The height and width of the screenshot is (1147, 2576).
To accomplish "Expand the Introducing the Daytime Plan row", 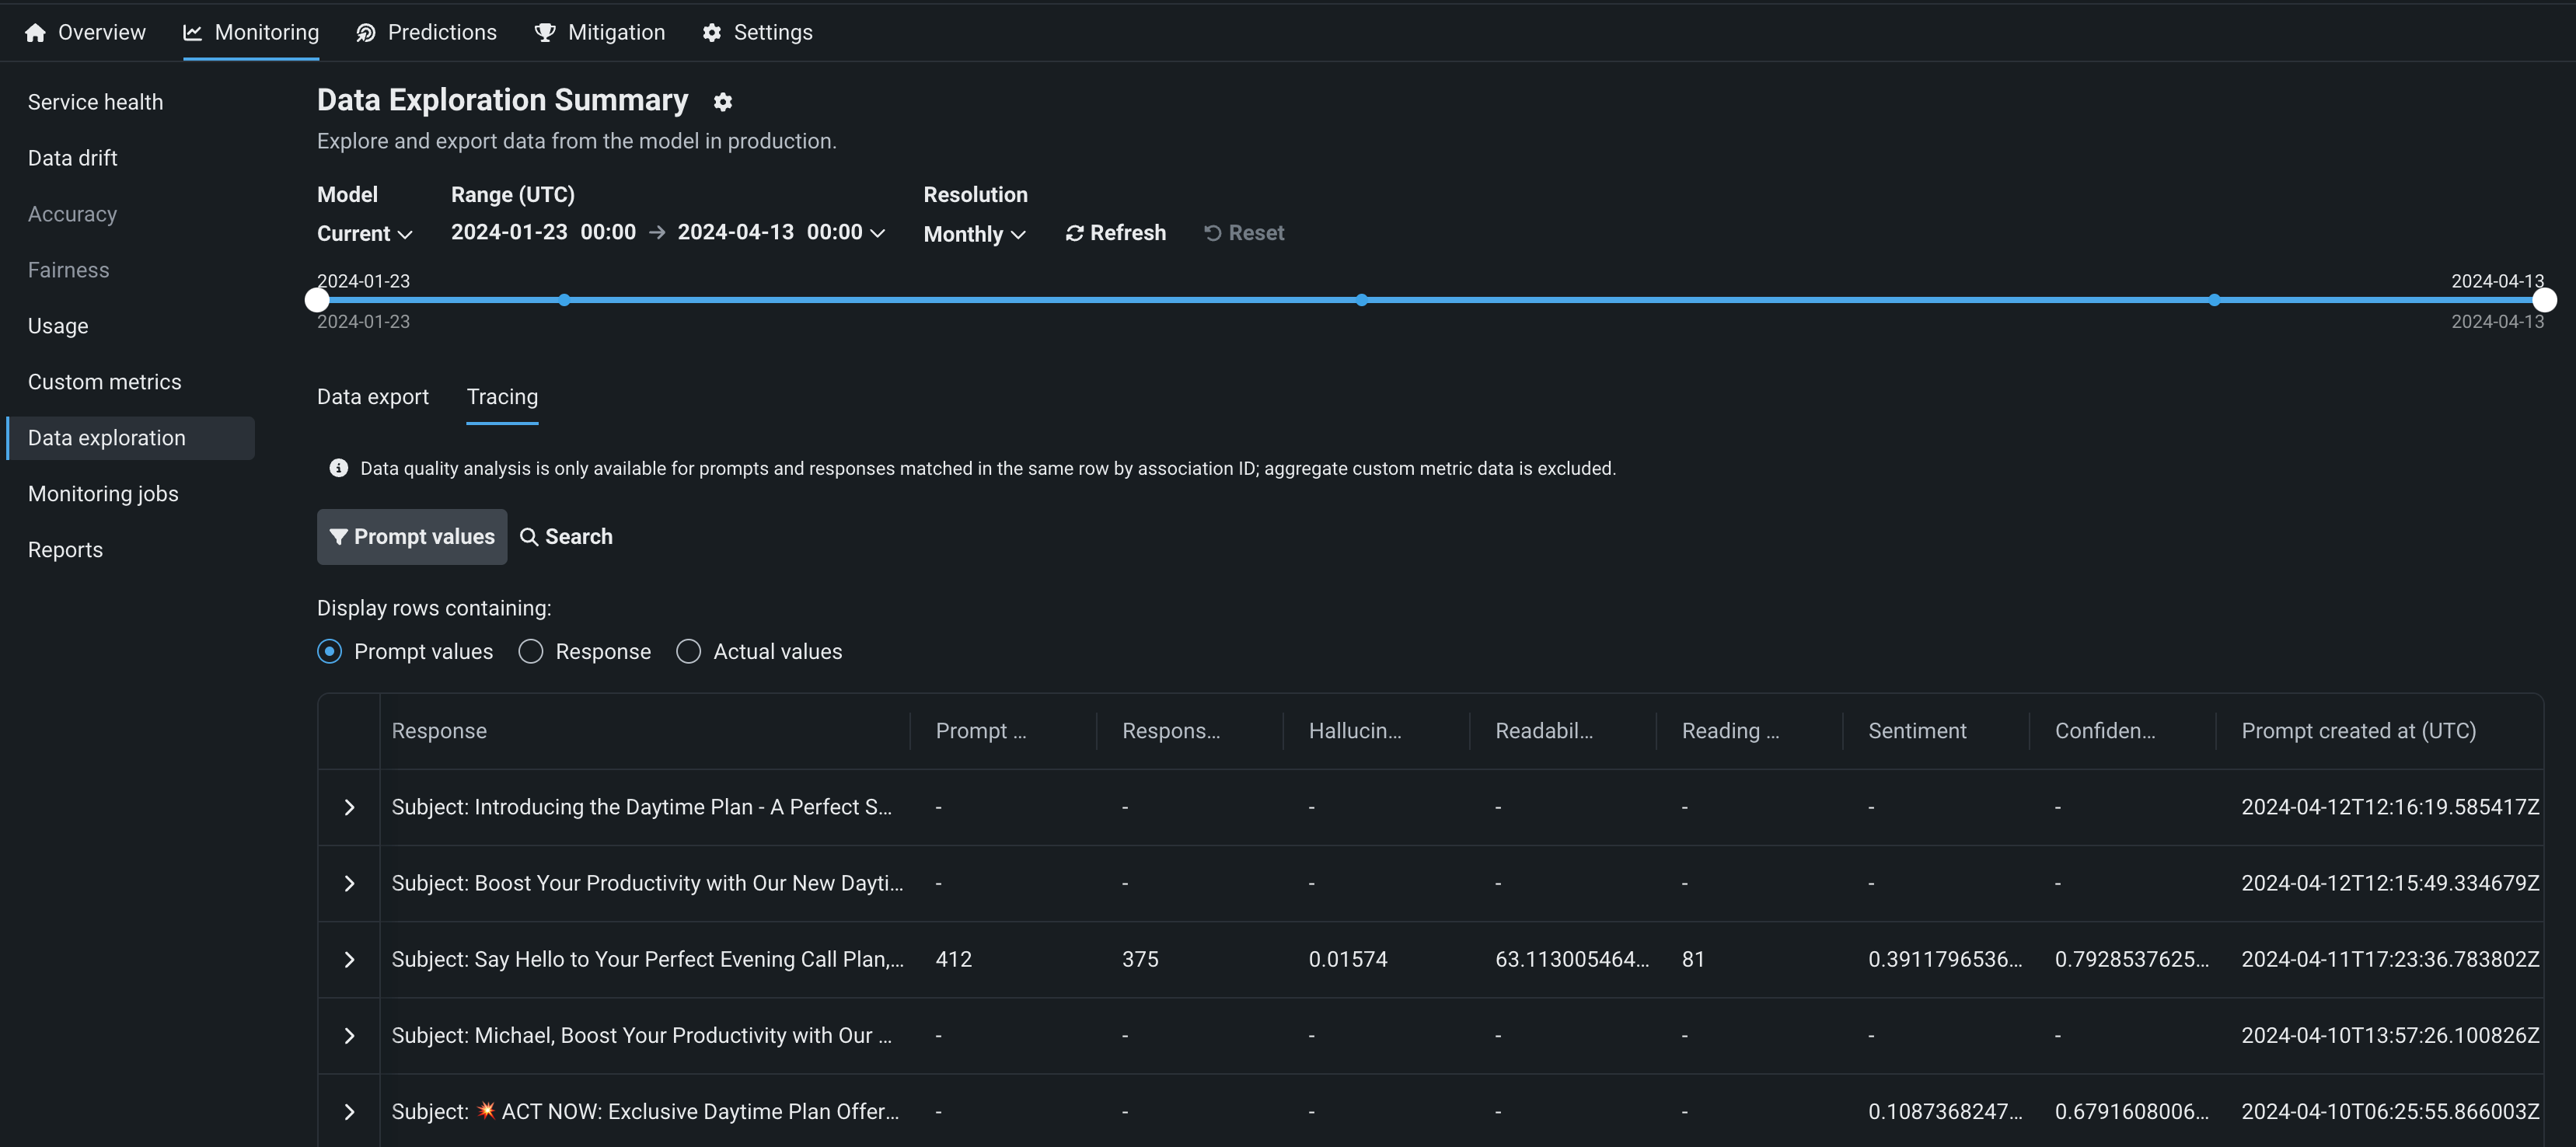I will click(349, 807).
